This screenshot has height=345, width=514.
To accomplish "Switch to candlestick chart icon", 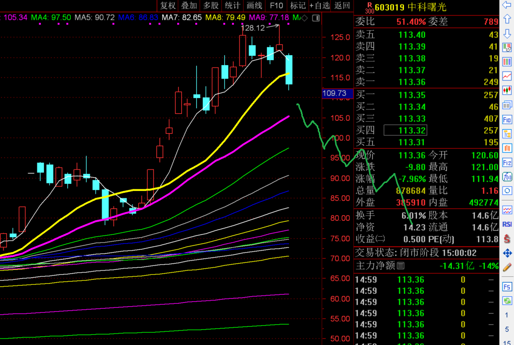I will (507, 90).
